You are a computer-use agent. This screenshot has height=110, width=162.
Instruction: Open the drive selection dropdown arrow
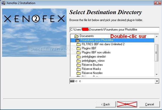pos(157,81)
